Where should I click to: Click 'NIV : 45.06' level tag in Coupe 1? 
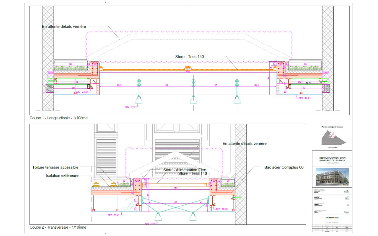pos(83,92)
